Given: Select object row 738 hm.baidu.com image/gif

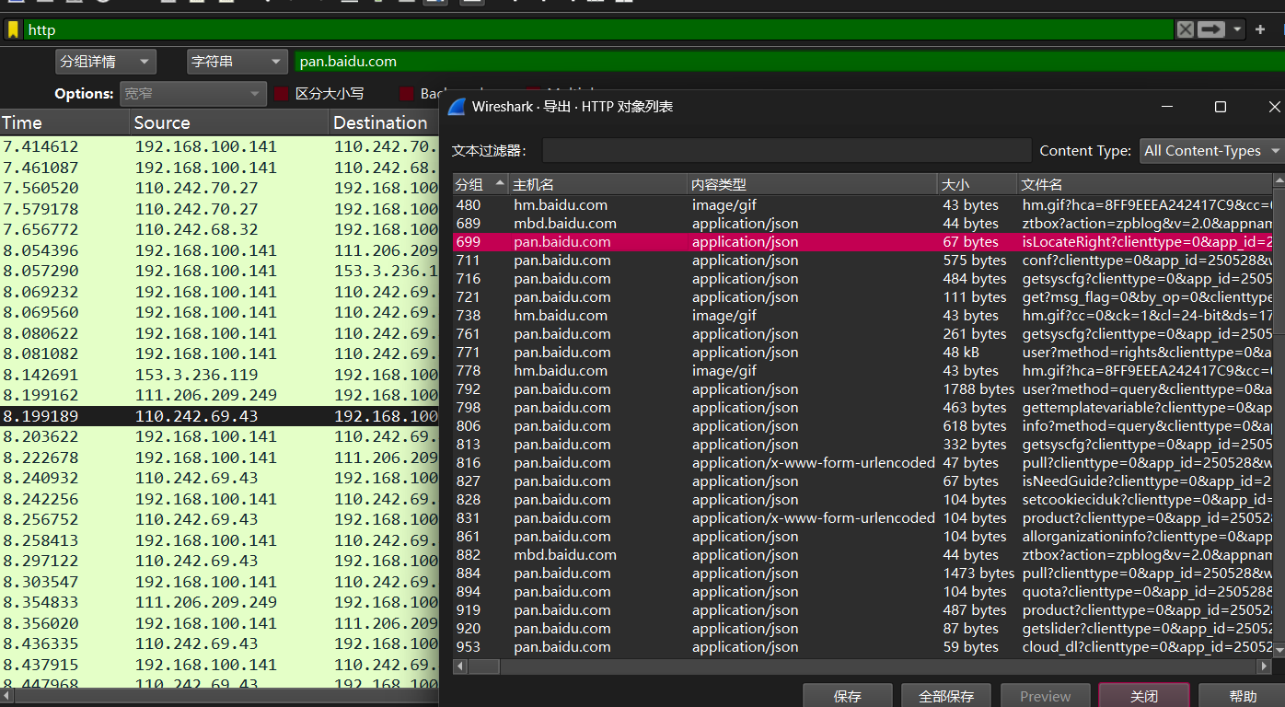Looking at the screenshot, I should pos(862,315).
